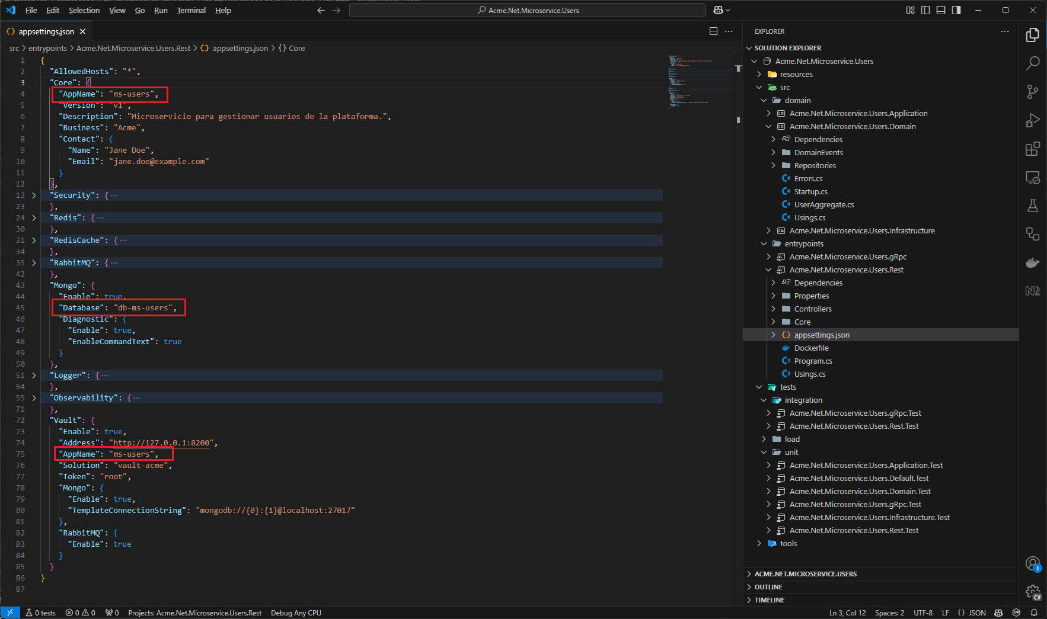Toggle Panel layout button
The height and width of the screenshot is (619, 1047).
pyautogui.click(x=941, y=10)
